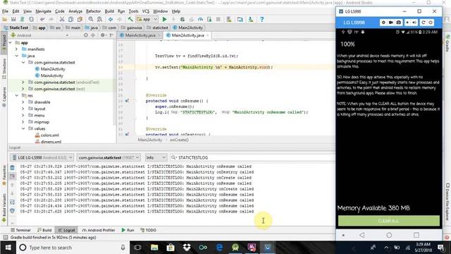Tap the green CLEAR ALL button
Image resolution: width=451 pixels, height=254 pixels.
tap(388, 221)
